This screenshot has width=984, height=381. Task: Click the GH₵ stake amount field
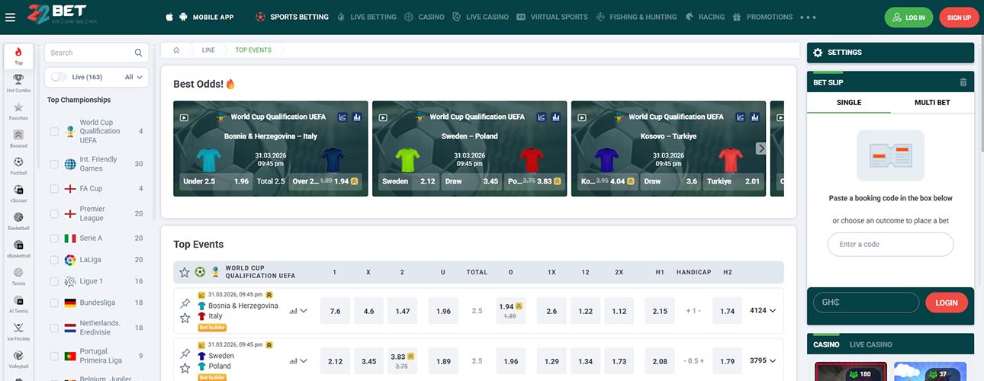tap(866, 303)
